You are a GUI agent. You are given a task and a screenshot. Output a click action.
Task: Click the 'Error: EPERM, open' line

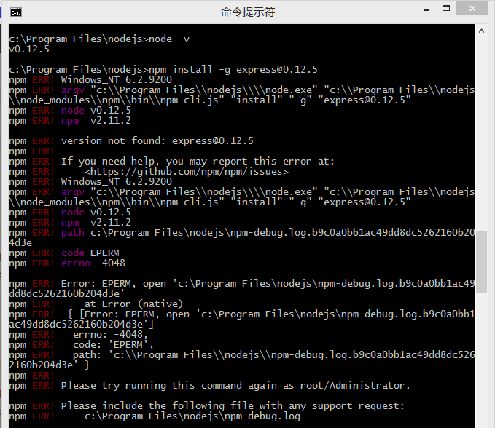coord(242,289)
